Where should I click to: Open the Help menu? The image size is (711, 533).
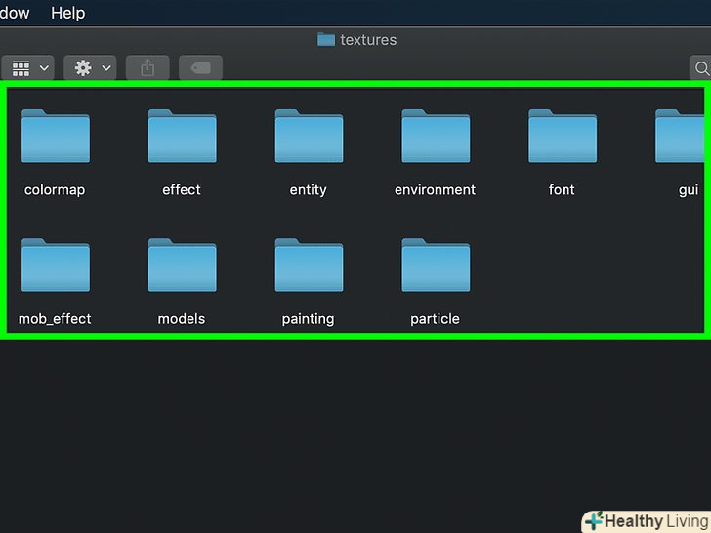(x=67, y=13)
